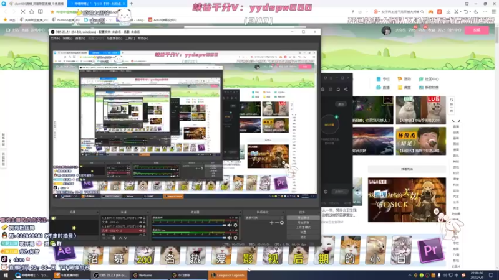Click 换一换 refresh recommendations icon
The image size is (499, 280).
tap(451, 106)
